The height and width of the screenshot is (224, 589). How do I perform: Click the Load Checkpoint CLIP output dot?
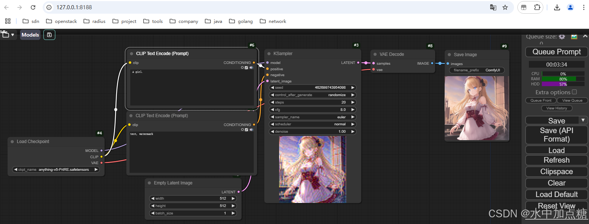(x=101, y=157)
